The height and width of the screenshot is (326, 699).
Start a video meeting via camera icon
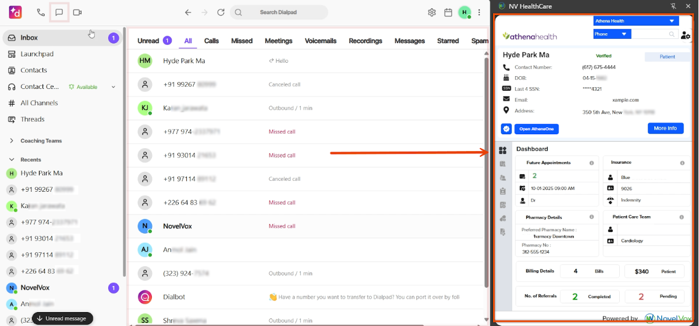[x=77, y=12]
